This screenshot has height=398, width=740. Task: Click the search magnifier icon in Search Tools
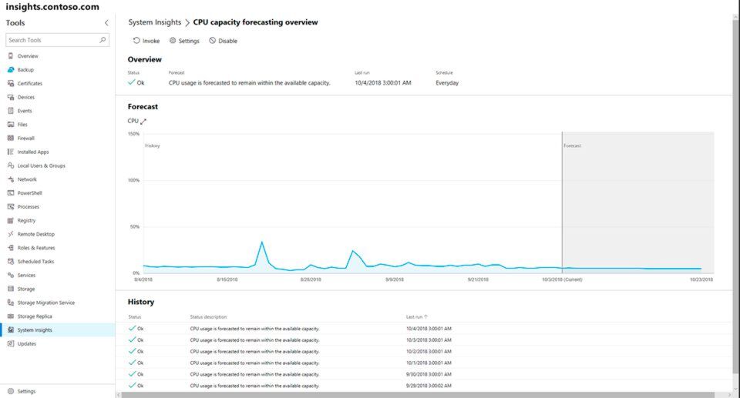click(x=103, y=40)
